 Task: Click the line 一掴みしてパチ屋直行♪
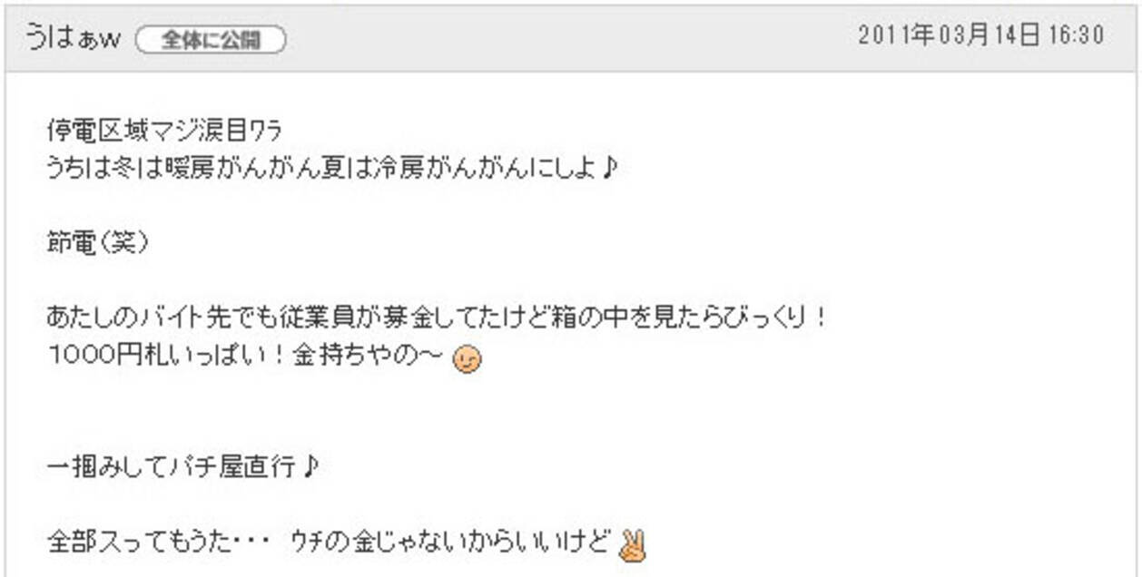point(183,468)
